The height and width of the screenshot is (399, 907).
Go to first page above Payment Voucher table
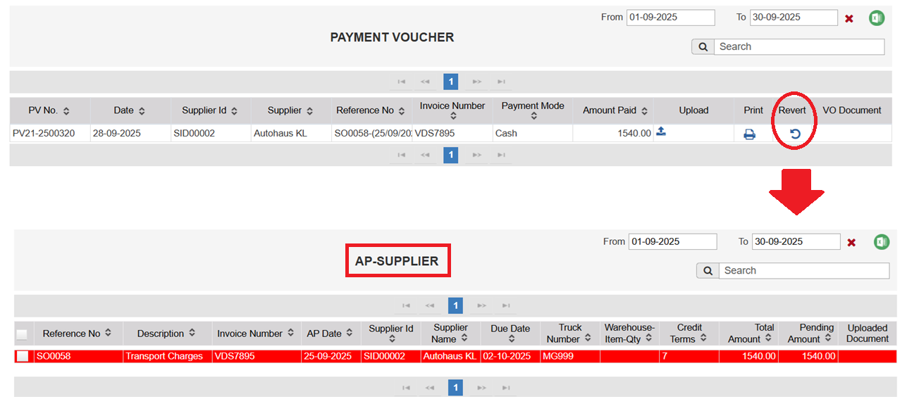pos(401,82)
